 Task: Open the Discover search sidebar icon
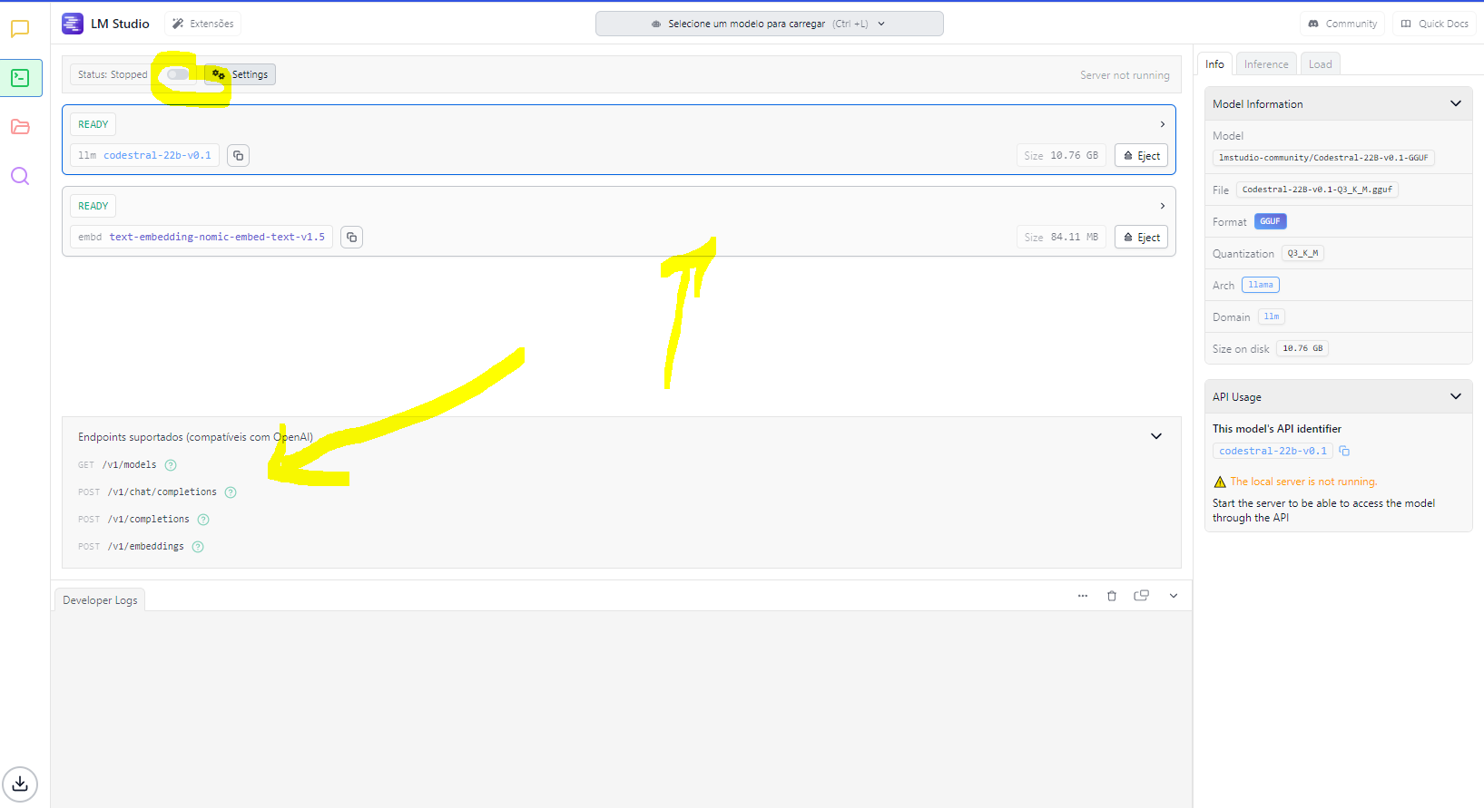point(20,176)
